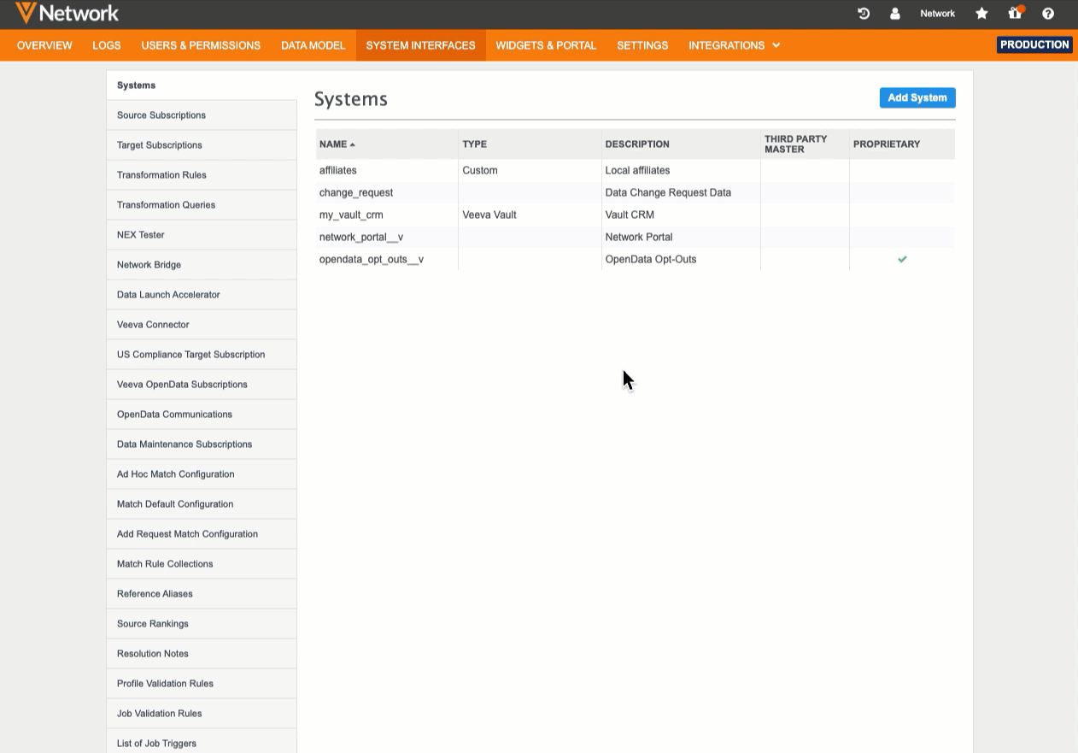Open NEX Tester page
1078x753 pixels.
[x=202, y=235]
